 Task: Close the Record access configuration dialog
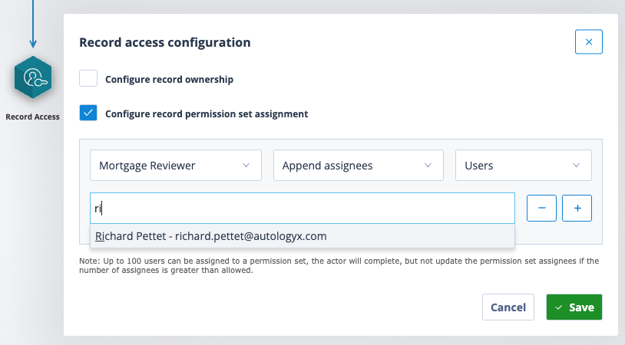click(x=588, y=41)
